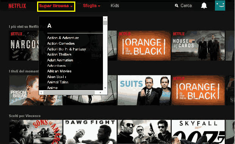Click the Cerca search field
The height and width of the screenshot is (144, 235).
[x=186, y=6]
